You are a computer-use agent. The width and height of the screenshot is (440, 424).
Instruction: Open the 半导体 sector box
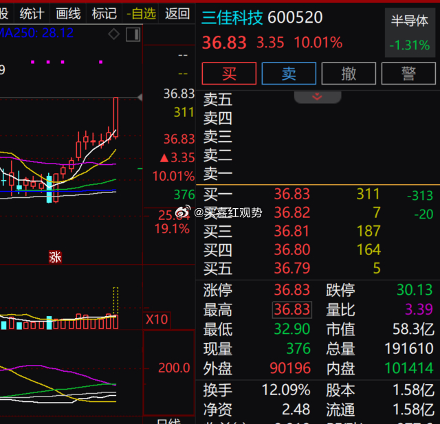[410, 32]
